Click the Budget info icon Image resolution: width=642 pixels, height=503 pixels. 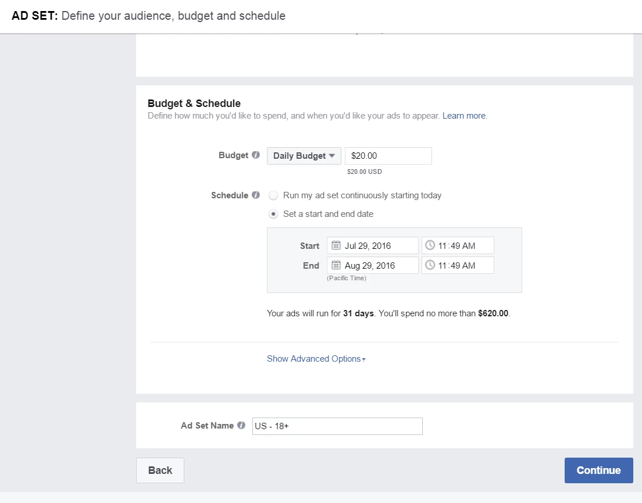(256, 155)
